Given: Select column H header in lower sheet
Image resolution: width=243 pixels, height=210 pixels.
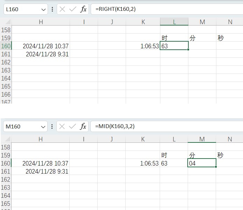Looking at the screenshot, I should tap(41, 139).
